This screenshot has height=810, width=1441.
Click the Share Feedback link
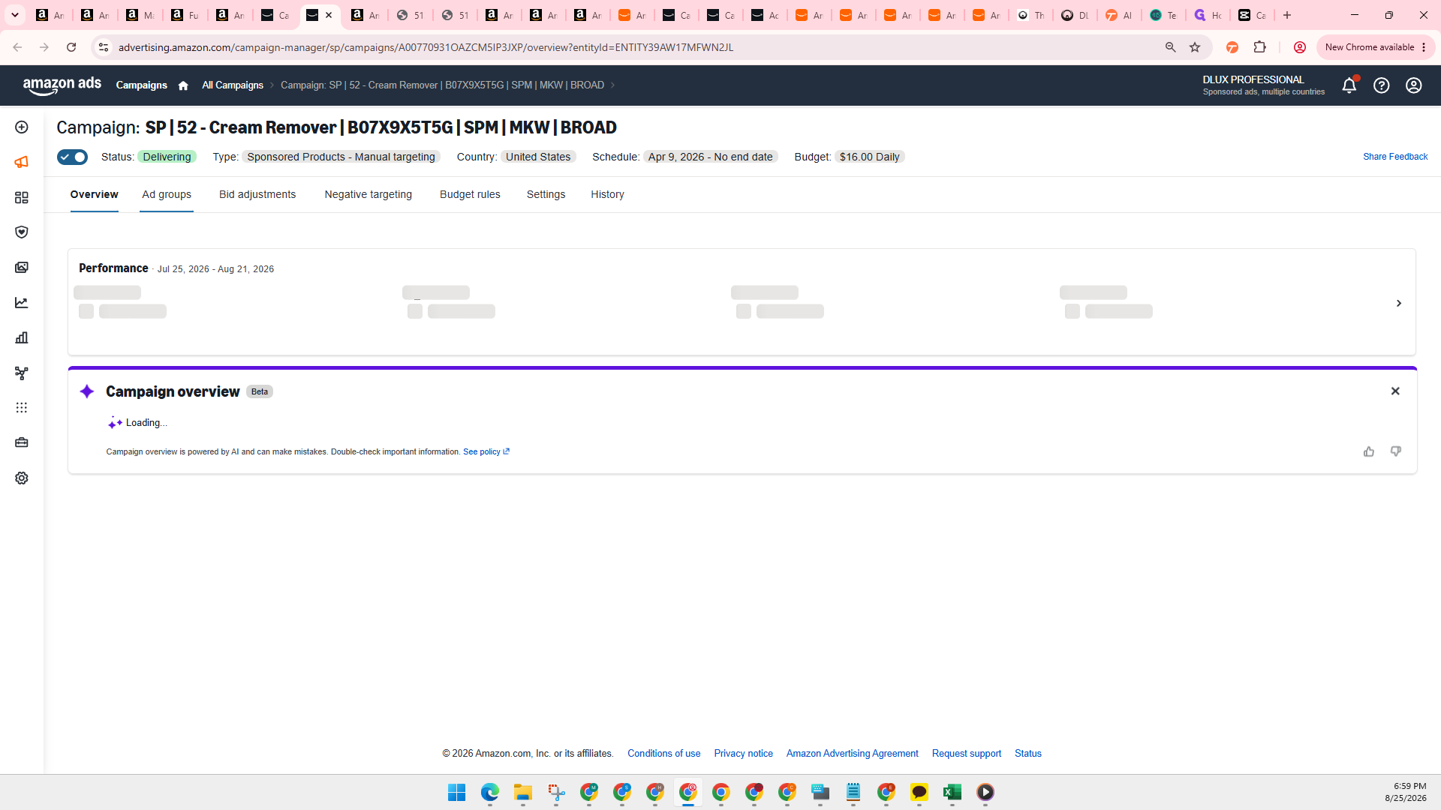click(1395, 157)
